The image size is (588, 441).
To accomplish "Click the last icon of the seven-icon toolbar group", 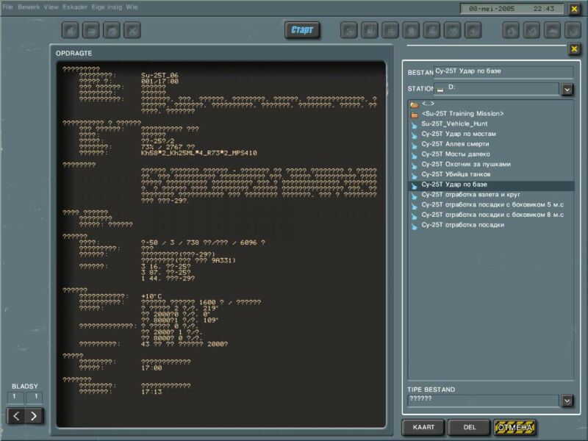I will click(x=473, y=30).
